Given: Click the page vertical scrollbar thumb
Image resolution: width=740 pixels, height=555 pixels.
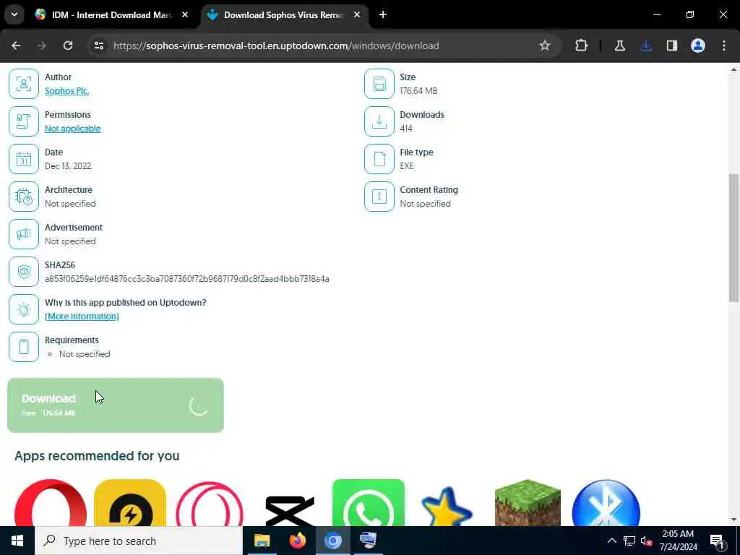Looking at the screenshot, I should [733, 238].
